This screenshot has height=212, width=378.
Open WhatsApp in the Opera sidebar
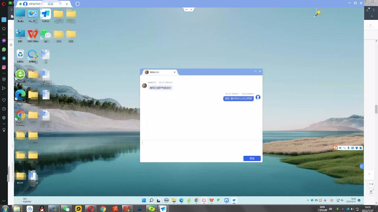[x=4, y=49]
